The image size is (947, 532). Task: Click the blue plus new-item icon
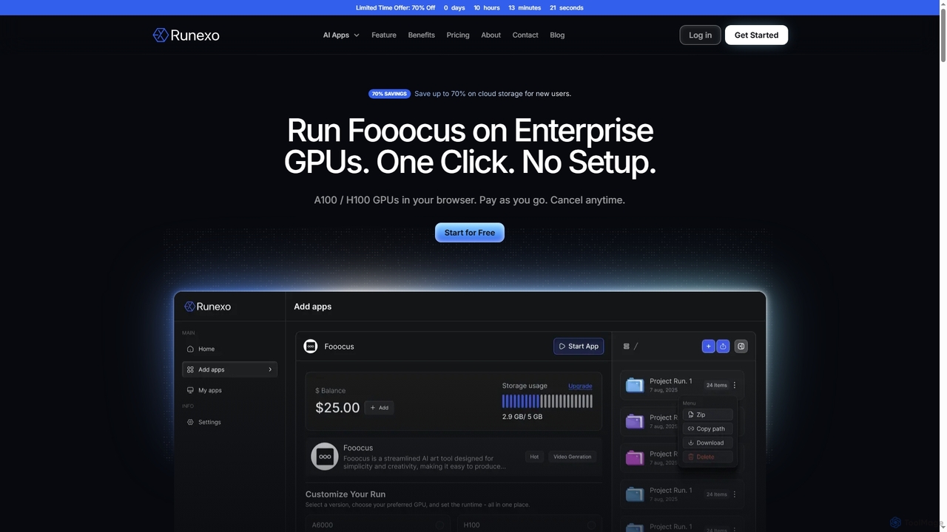click(708, 346)
